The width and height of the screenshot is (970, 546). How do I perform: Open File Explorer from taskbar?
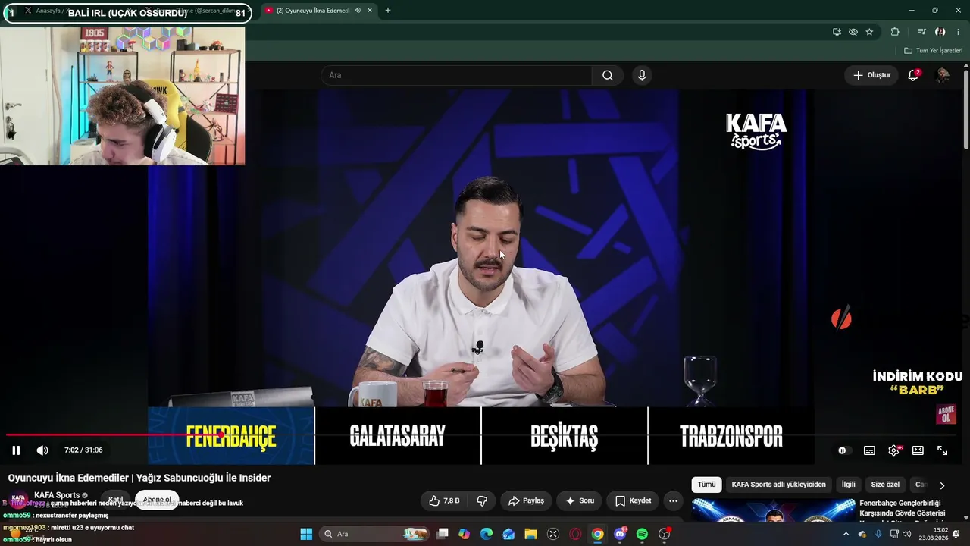530,534
